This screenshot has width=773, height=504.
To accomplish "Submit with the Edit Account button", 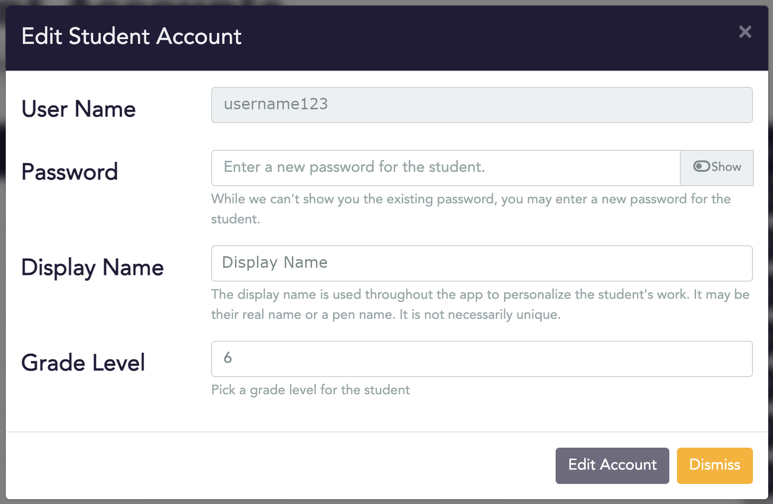I will tap(612, 465).
